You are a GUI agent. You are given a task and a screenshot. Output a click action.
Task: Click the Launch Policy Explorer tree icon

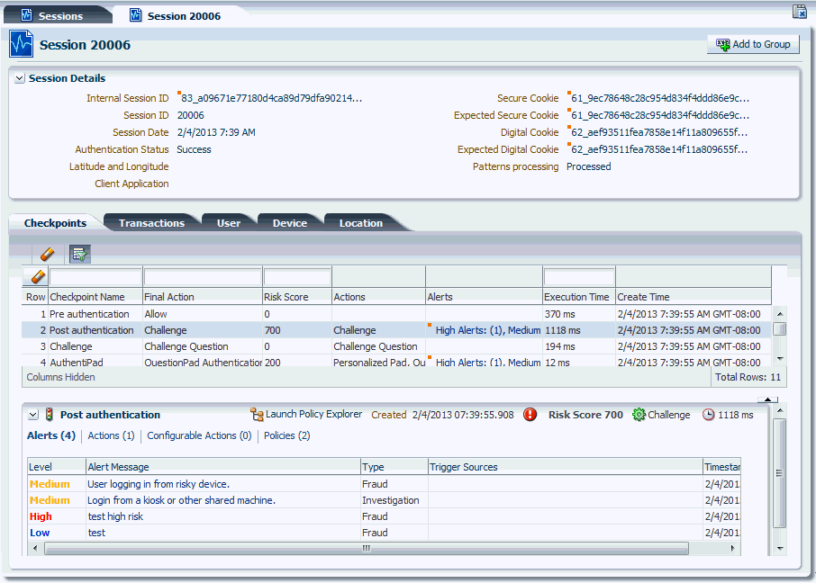point(257,415)
